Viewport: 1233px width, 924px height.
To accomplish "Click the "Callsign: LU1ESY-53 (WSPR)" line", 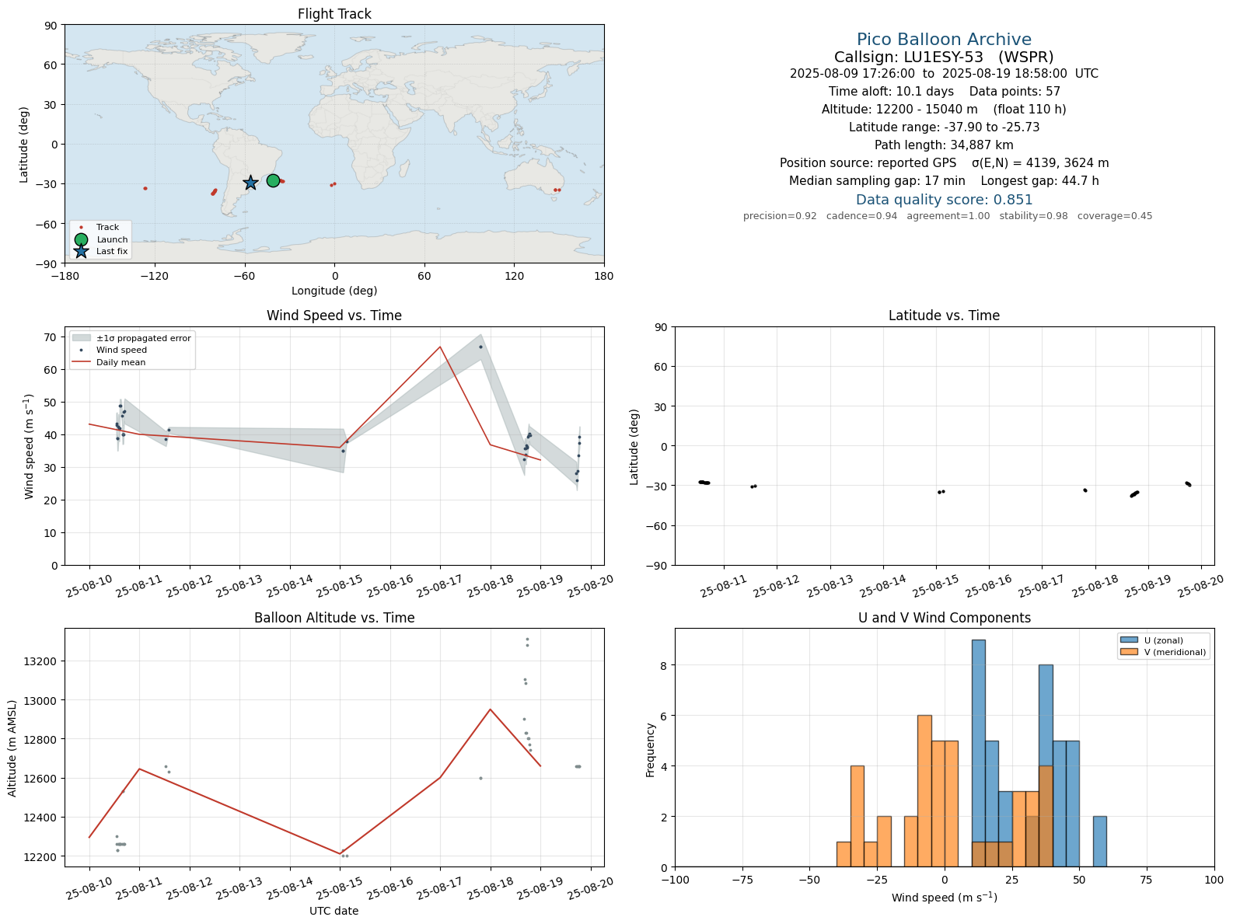I will tap(944, 57).
